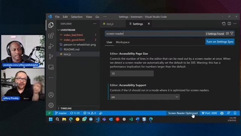Open the File menu

point(57,17)
